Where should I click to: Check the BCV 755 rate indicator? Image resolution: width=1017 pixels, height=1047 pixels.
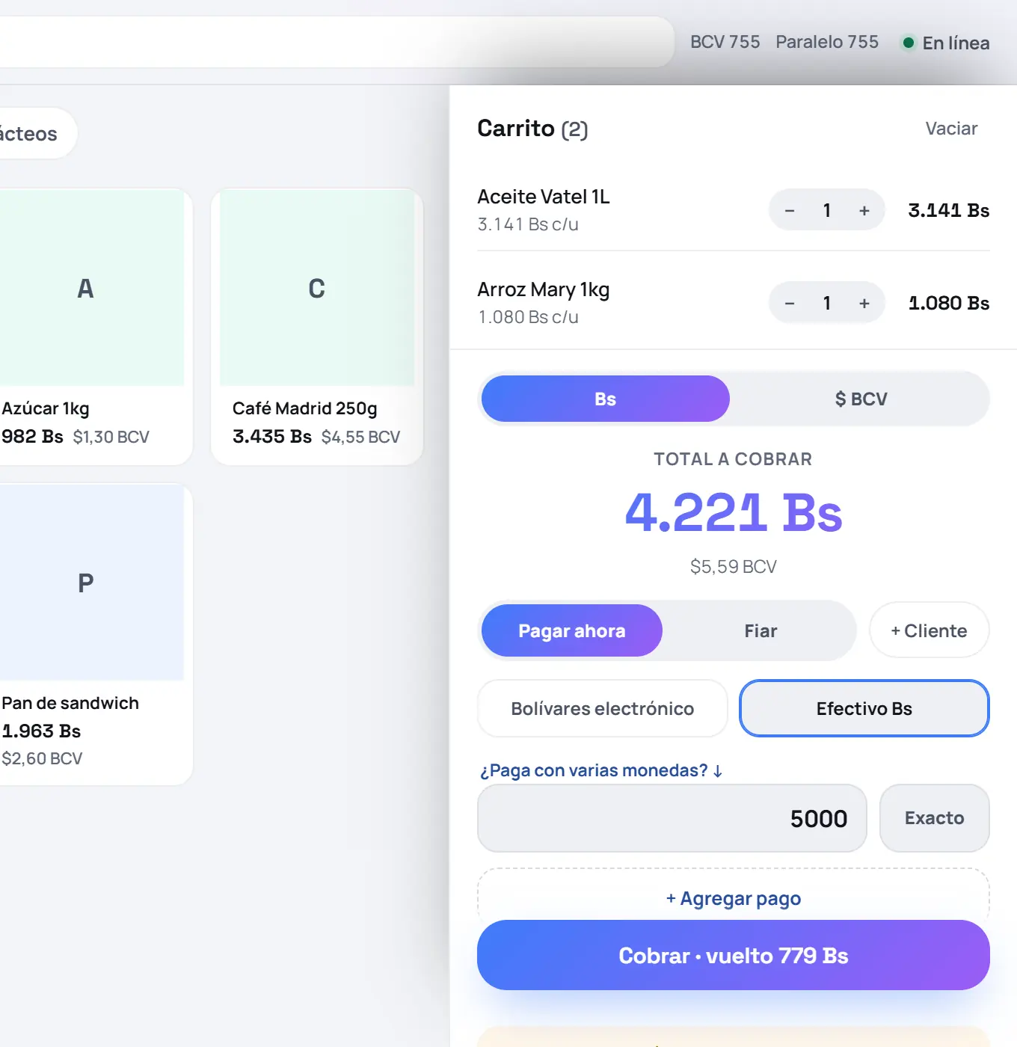tap(725, 42)
